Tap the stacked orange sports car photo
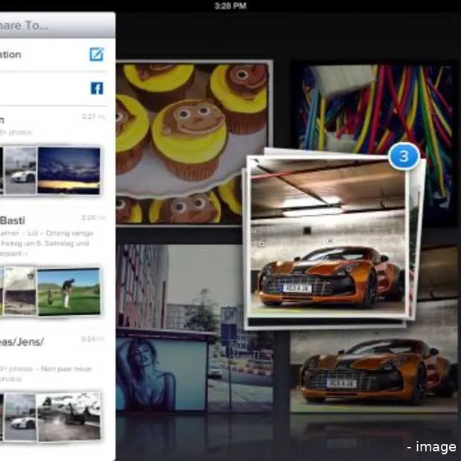 click(x=327, y=236)
